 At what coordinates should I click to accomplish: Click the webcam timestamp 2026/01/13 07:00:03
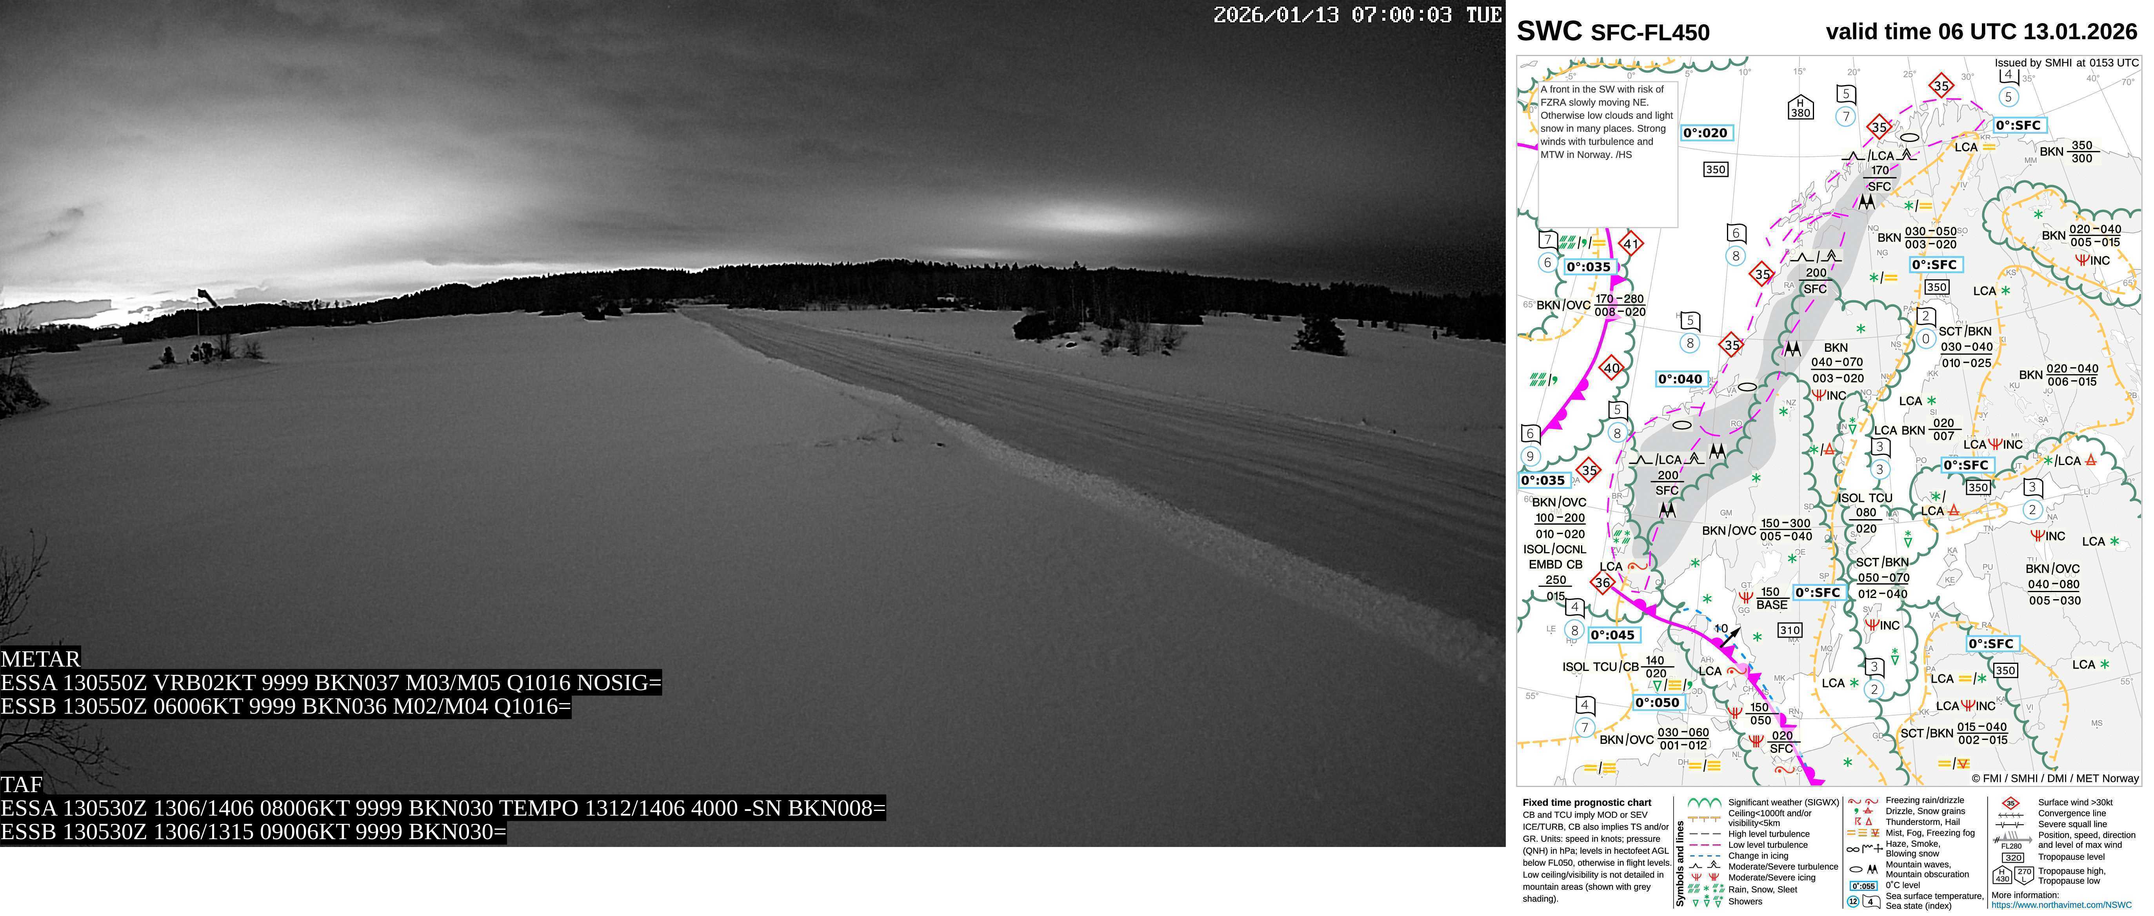1332,15
